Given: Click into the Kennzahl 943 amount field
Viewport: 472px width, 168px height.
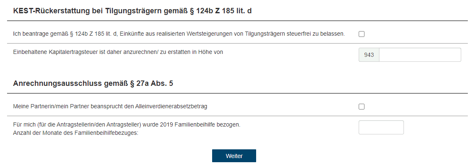Looking at the screenshot, I should 420,55.
